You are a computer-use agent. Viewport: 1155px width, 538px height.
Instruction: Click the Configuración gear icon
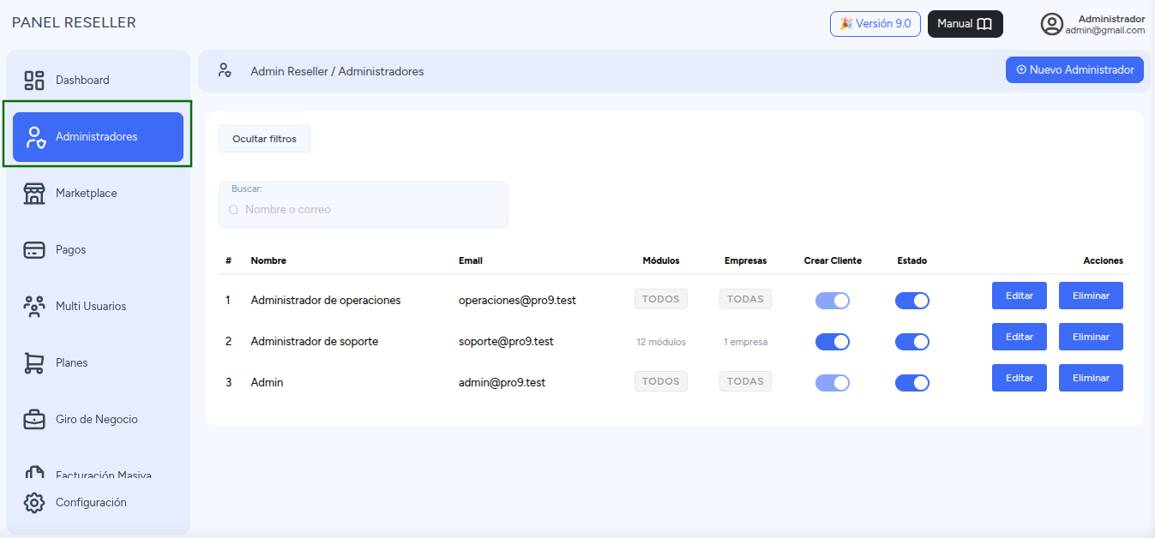(34, 503)
